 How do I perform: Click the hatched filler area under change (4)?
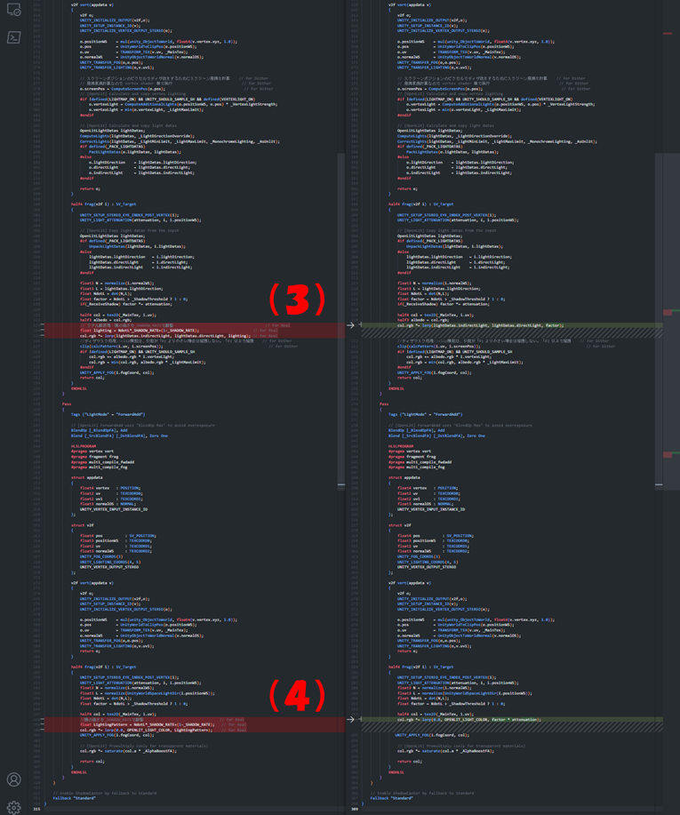[498, 727]
